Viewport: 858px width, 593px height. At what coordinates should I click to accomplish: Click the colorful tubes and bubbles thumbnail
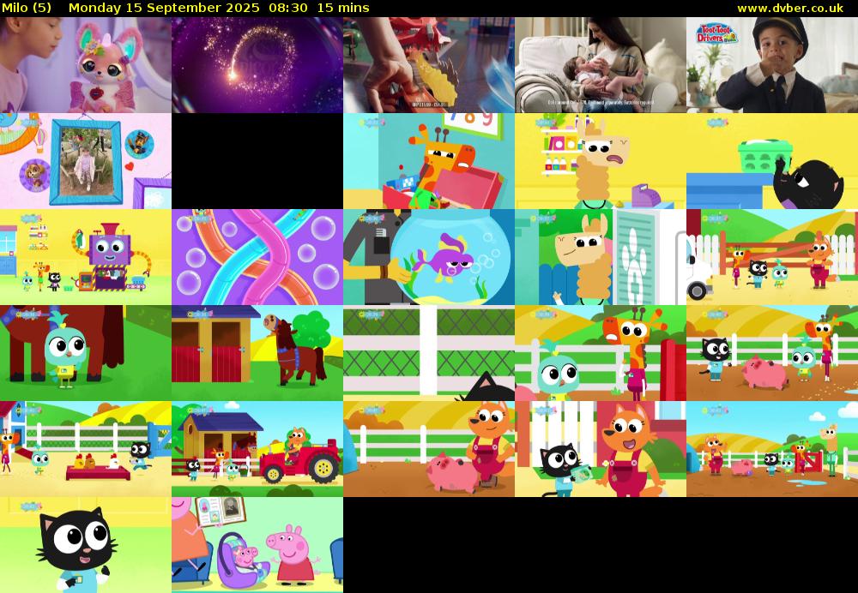pyautogui.click(x=257, y=257)
